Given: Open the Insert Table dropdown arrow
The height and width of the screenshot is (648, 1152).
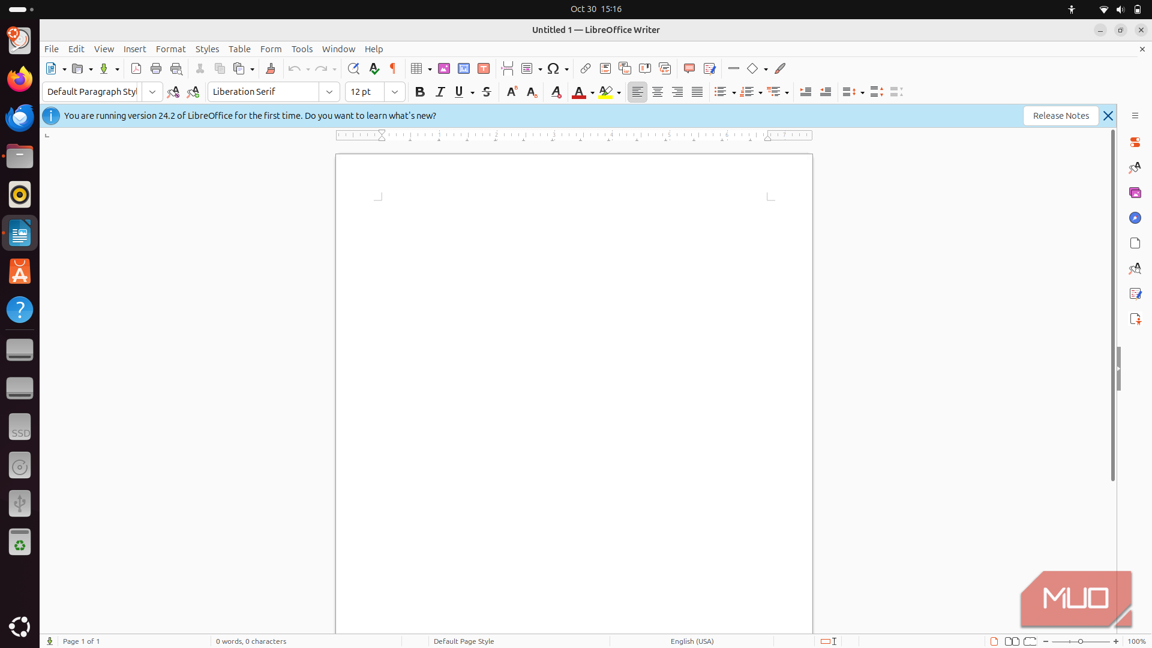Looking at the screenshot, I should (x=430, y=69).
